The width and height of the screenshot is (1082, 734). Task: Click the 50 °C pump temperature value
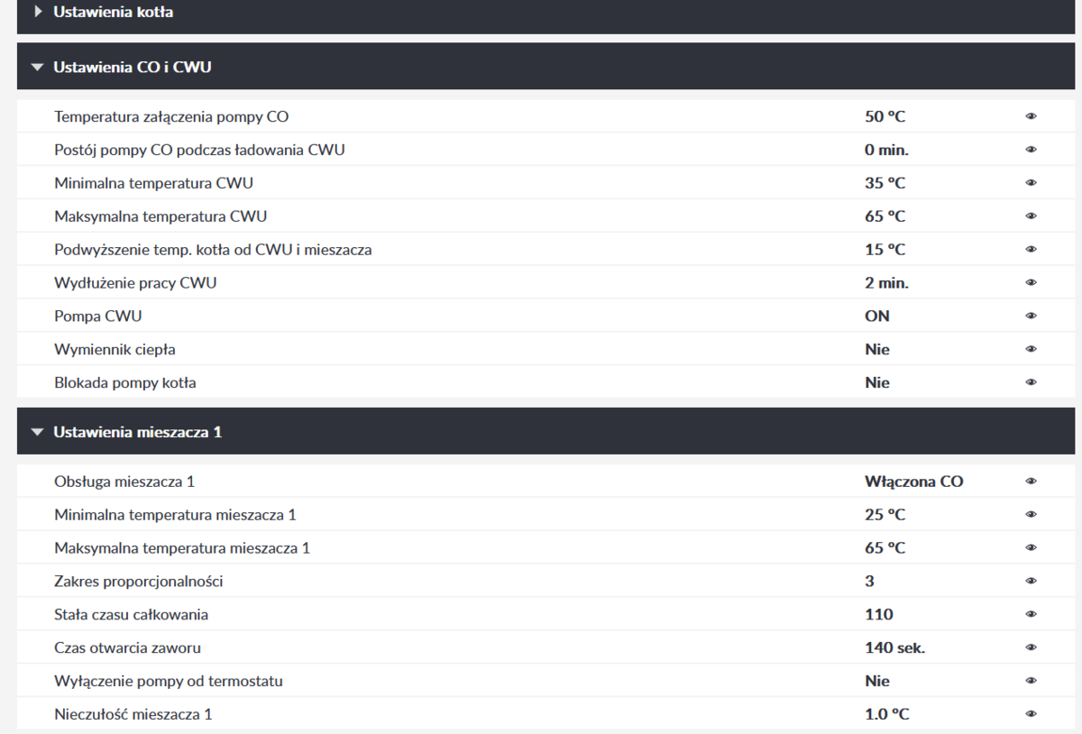[885, 116]
